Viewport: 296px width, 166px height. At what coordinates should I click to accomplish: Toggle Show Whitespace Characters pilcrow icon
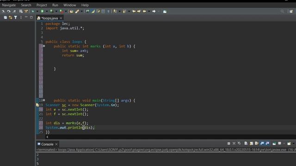pyautogui.click(x=108, y=12)
